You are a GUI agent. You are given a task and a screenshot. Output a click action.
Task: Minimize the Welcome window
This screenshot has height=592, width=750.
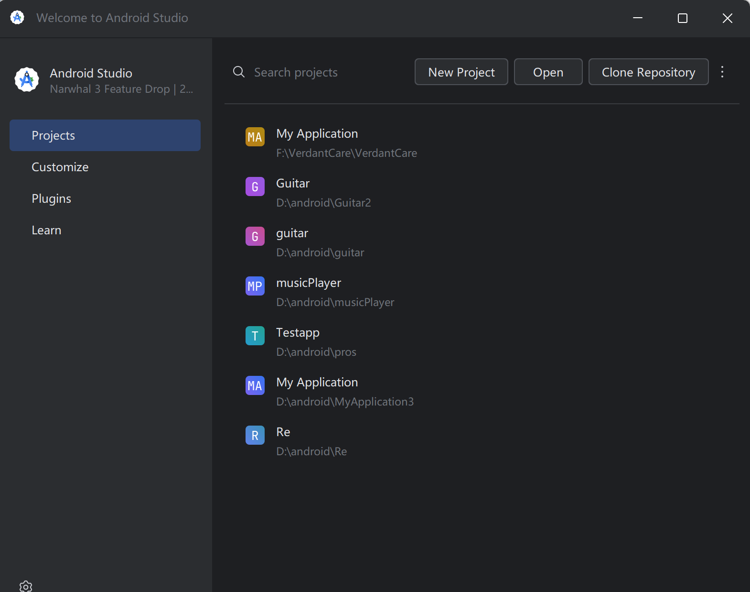click(638, 18)
